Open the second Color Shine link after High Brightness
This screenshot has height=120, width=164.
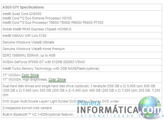click(57, 79)
